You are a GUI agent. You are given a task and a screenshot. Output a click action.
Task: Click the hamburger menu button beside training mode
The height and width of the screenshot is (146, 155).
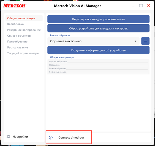145,41
